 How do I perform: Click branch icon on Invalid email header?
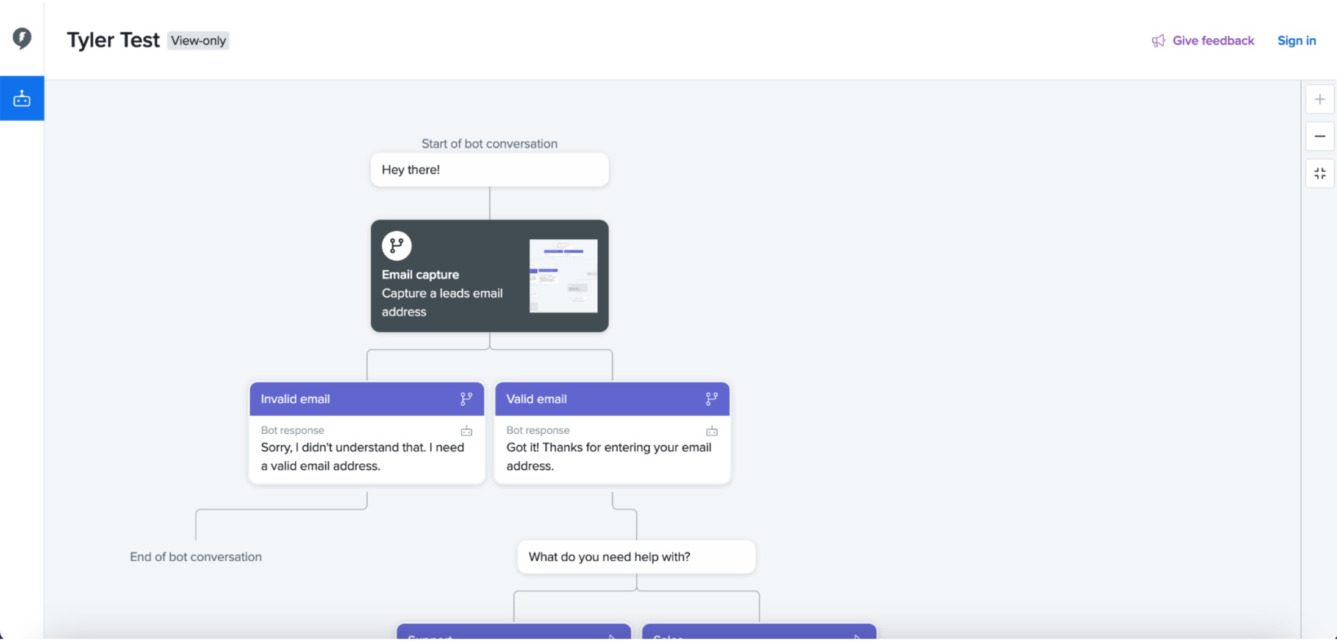pyautogui.click(x=466, y=399)
